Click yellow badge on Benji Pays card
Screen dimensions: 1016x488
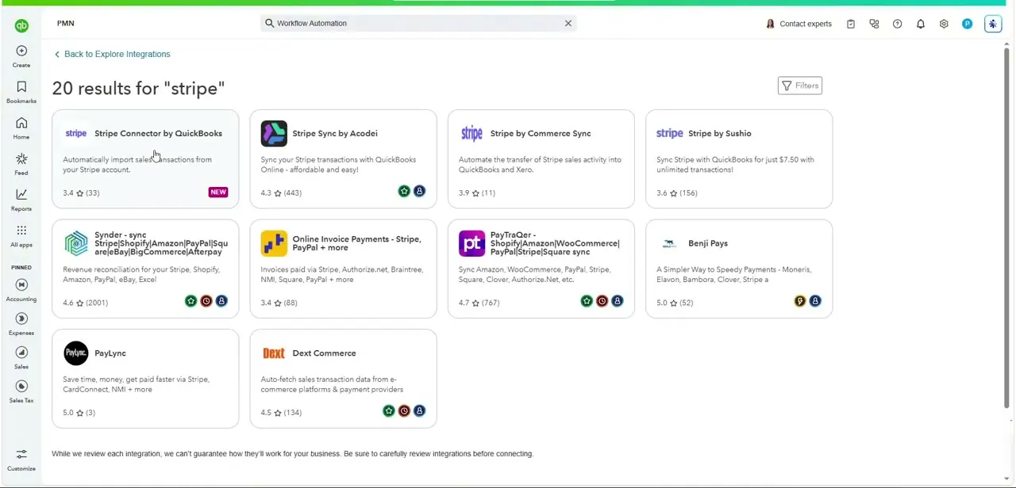(x=800, y=301)
